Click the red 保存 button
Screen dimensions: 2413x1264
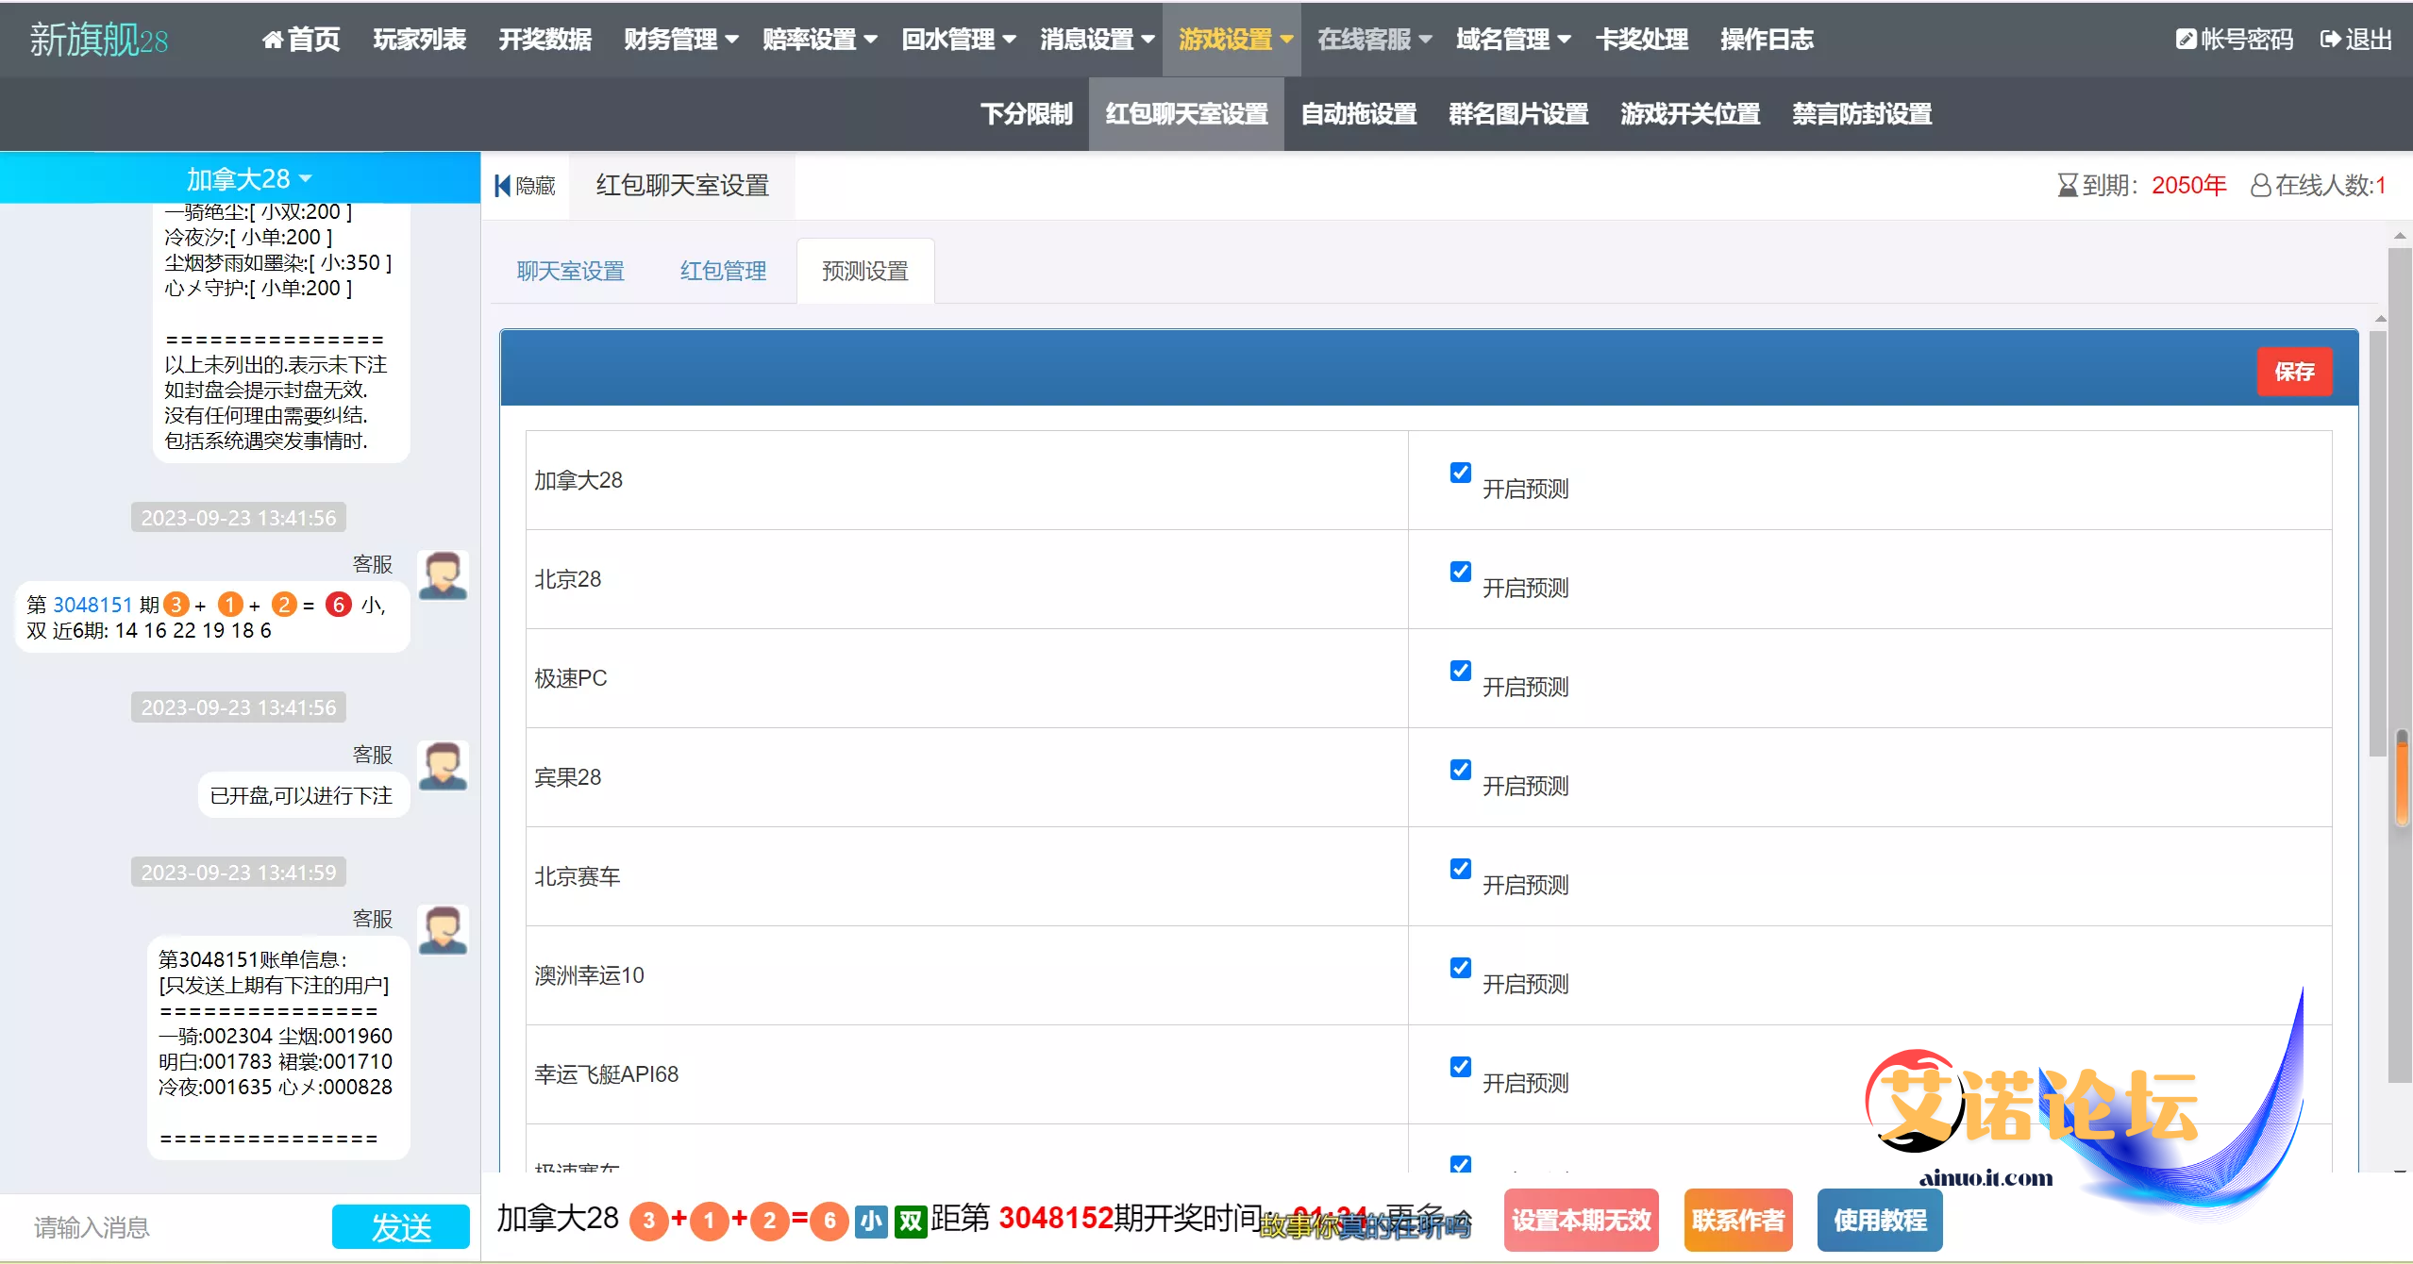tap(2293, 372)
